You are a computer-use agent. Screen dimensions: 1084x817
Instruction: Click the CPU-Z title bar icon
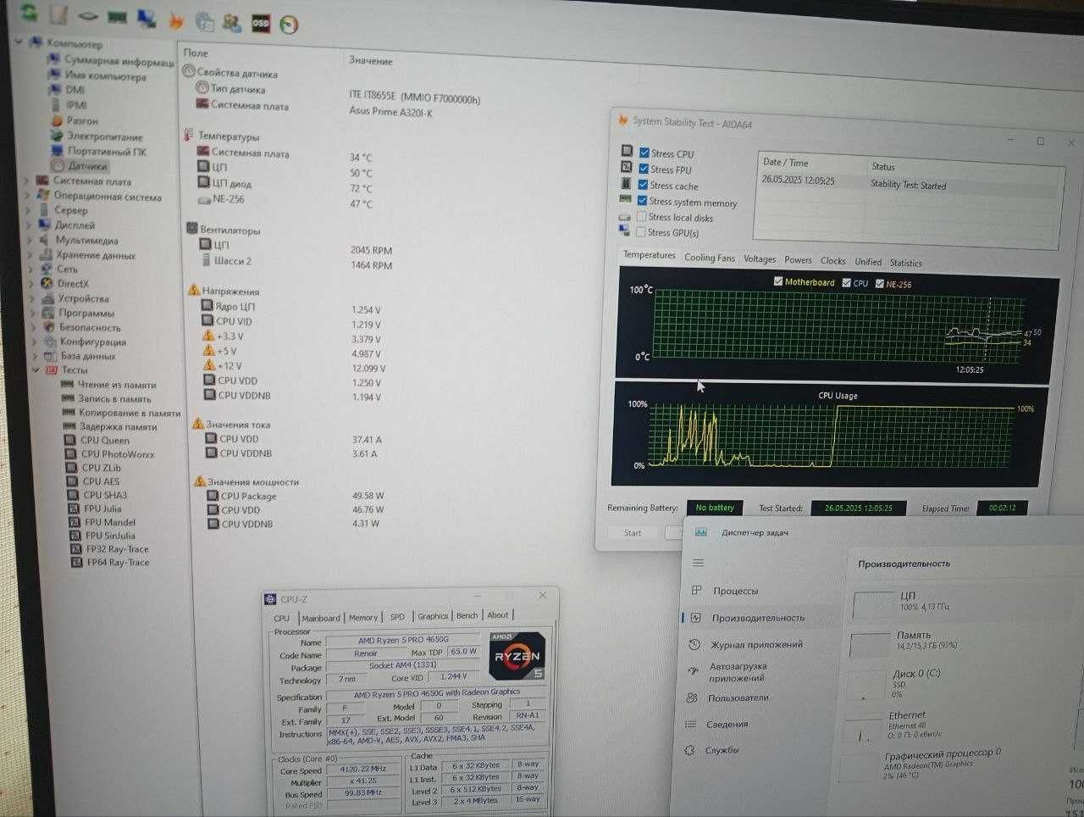(270, 598)
